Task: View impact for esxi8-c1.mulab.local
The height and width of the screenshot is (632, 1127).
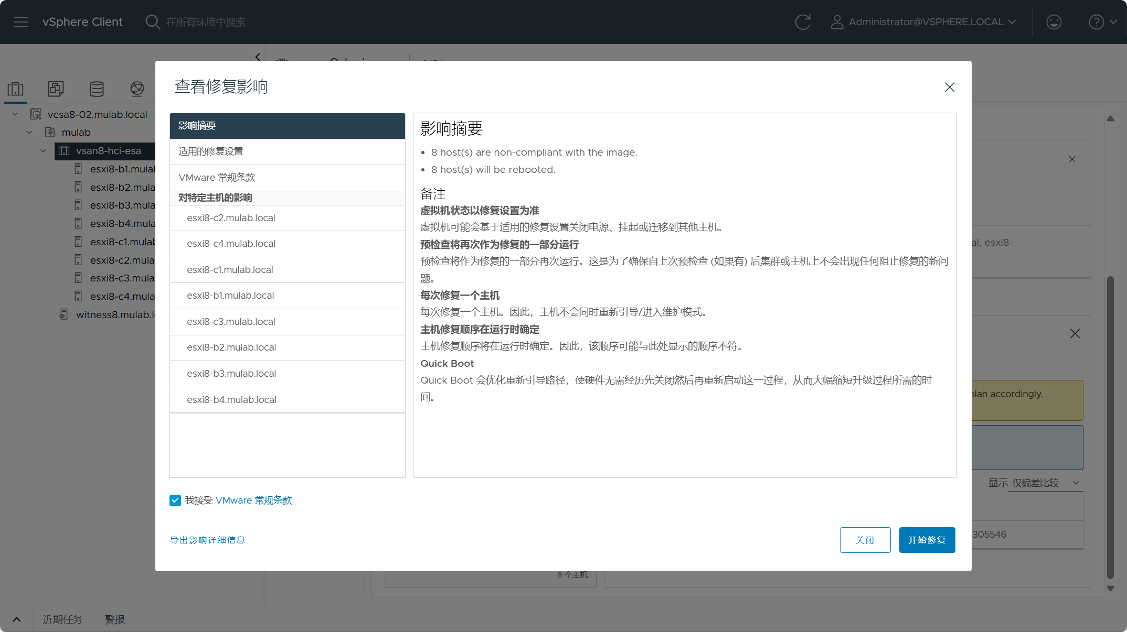Action: tap(288, 270)
